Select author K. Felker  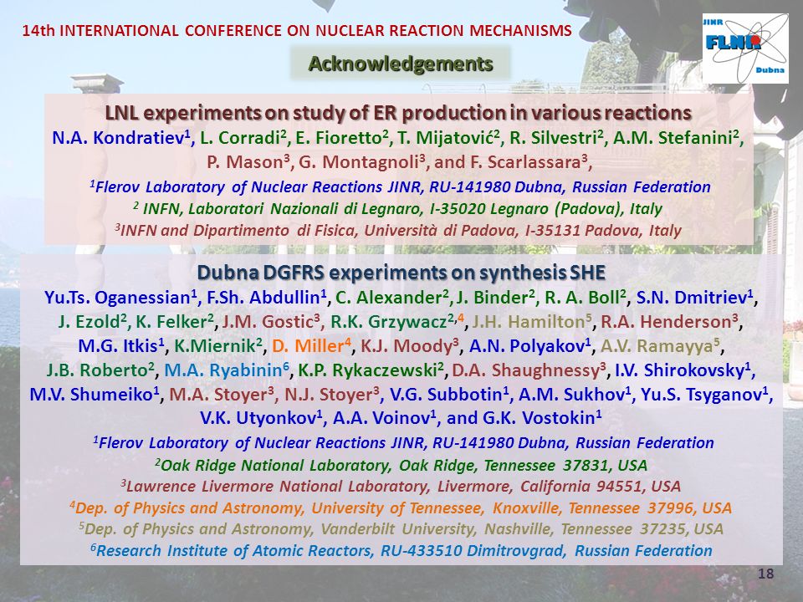click(175, 322)
